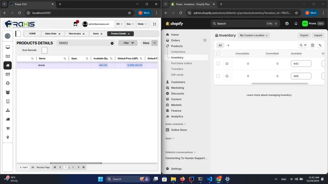This screenshot has height=184, width=328.
Task: Click the Filter button in Praxis
Action: click(x=128, y=43)
